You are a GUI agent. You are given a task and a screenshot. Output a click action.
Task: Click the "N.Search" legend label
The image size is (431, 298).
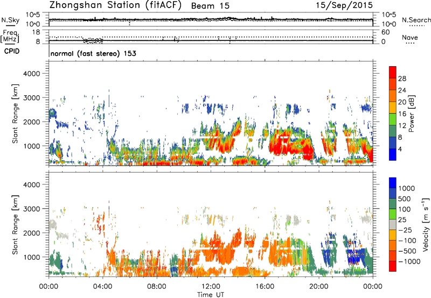coord(416,20)
